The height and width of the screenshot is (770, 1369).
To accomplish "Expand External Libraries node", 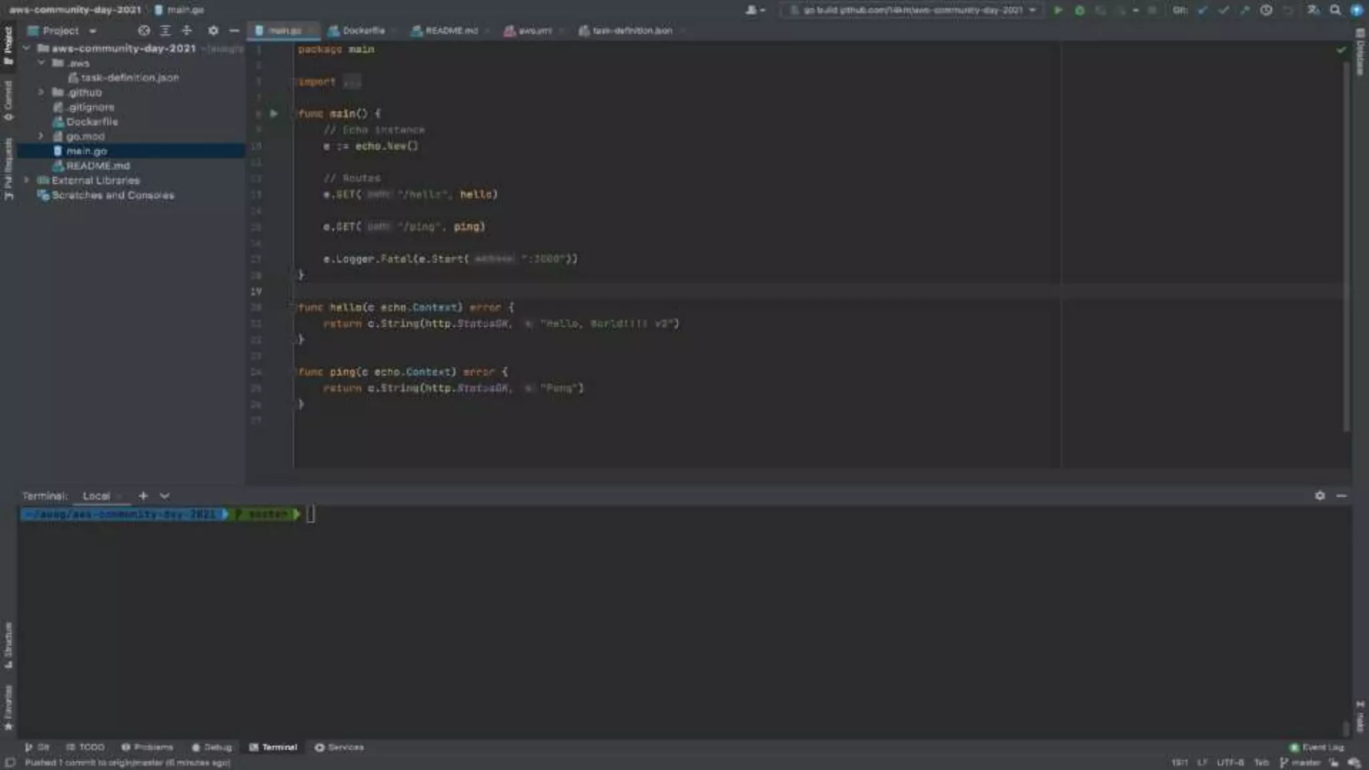I will click(27, 180).
